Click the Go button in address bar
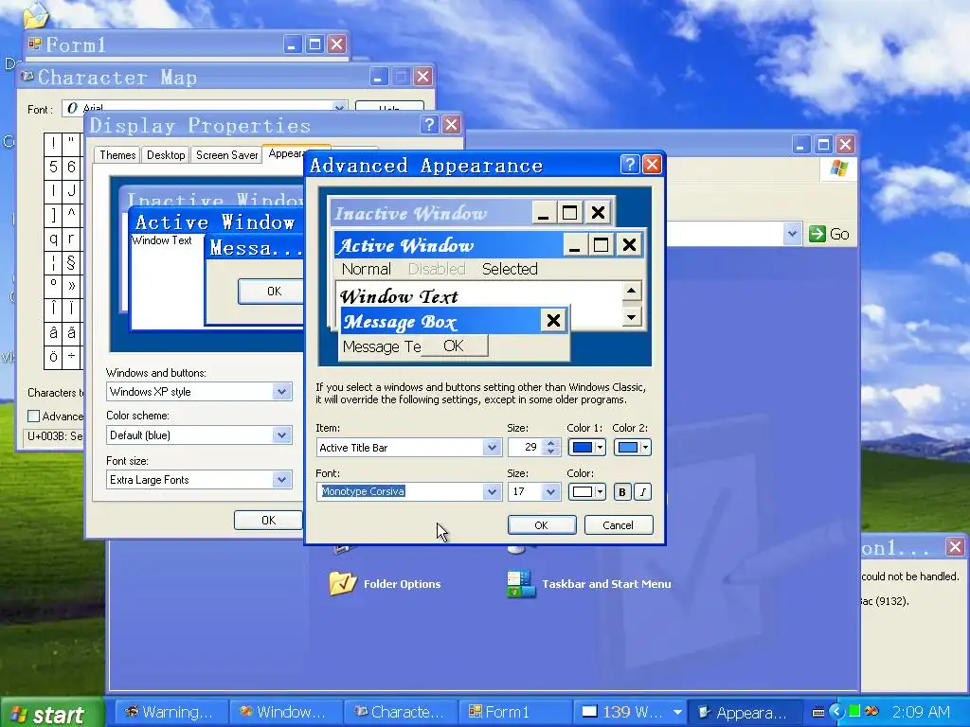970x727 pixels. click(829, 235)
